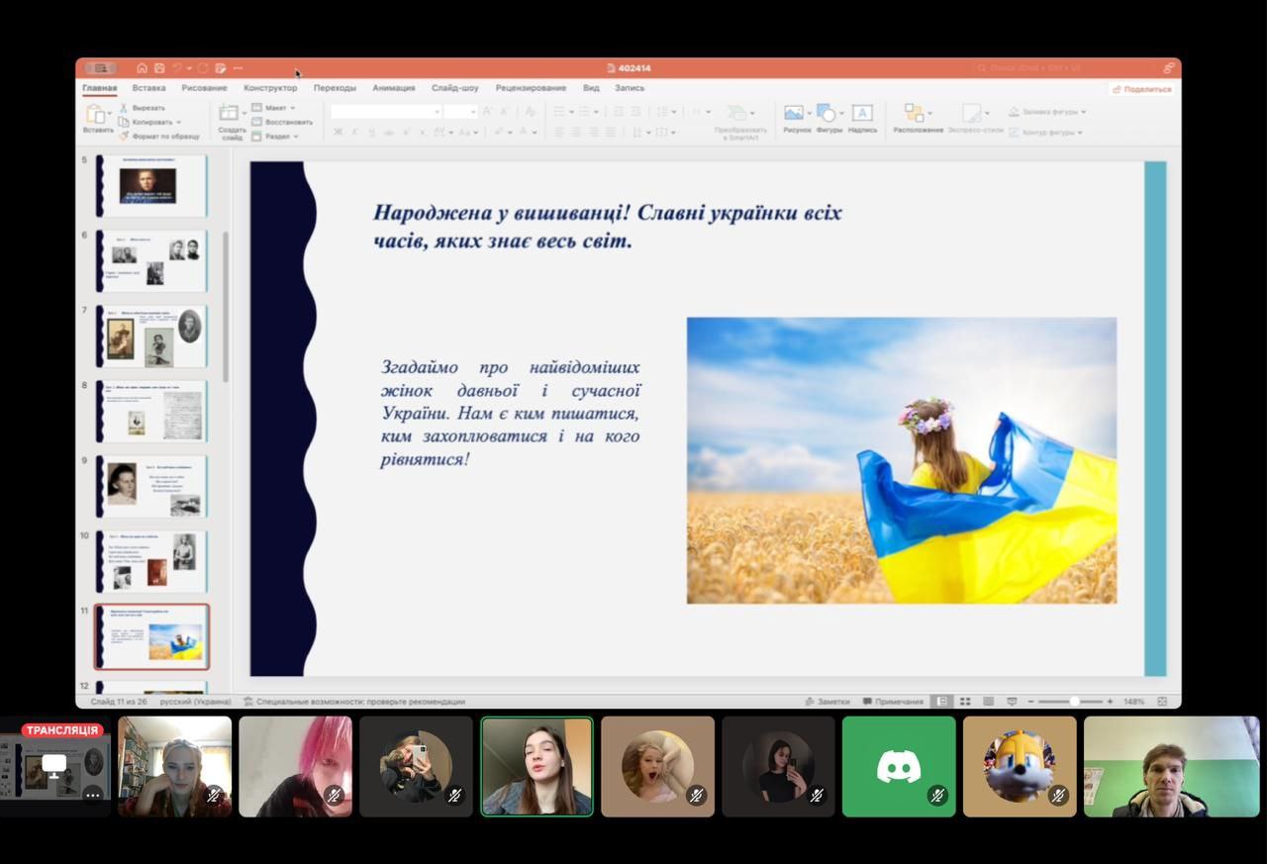Click the Создать слайд icon
Viewport: 1267px width, 864px height.
(x=230, y=114)
